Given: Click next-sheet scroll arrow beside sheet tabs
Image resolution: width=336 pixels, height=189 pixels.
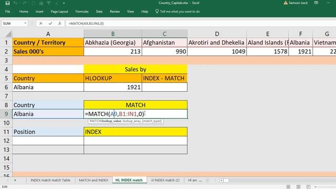Looking at the screenshot, I should coord(15,180).
